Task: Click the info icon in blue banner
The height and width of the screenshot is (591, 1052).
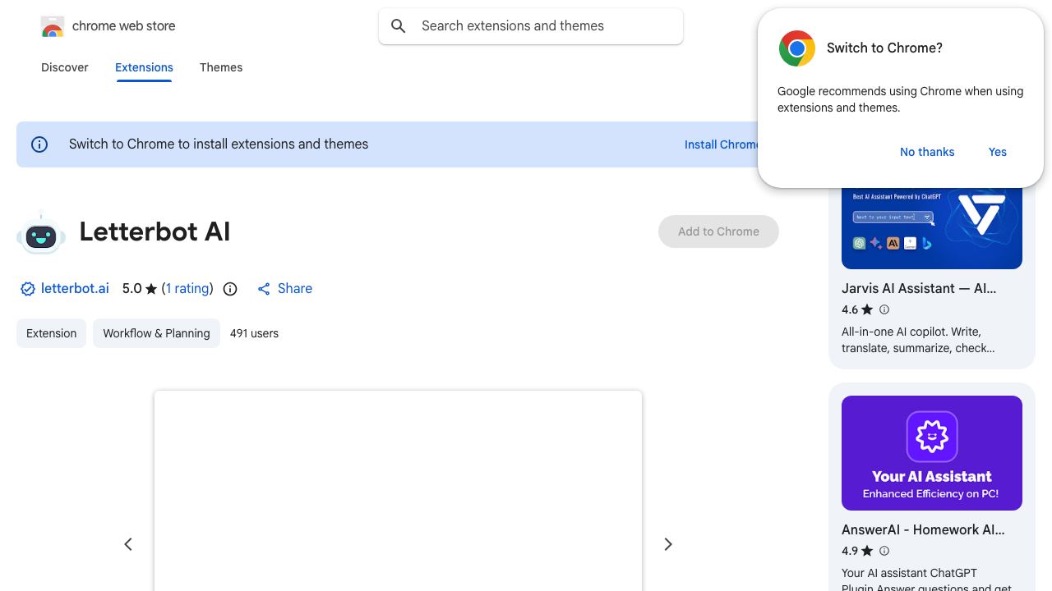Action: tap(39, 144)
